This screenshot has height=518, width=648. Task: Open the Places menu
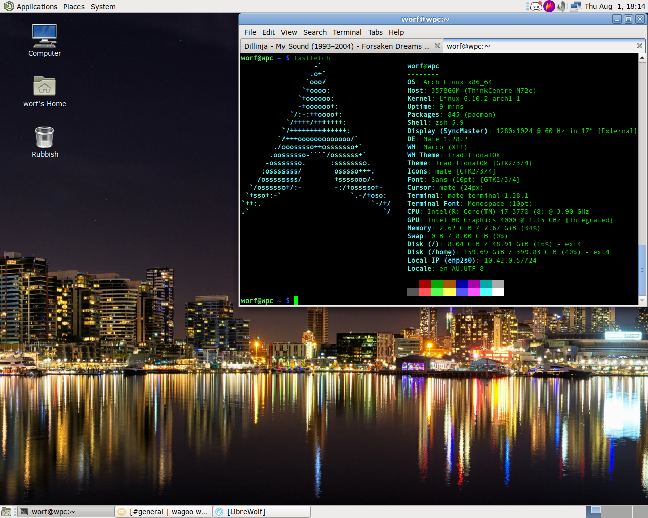pos(74,6)
